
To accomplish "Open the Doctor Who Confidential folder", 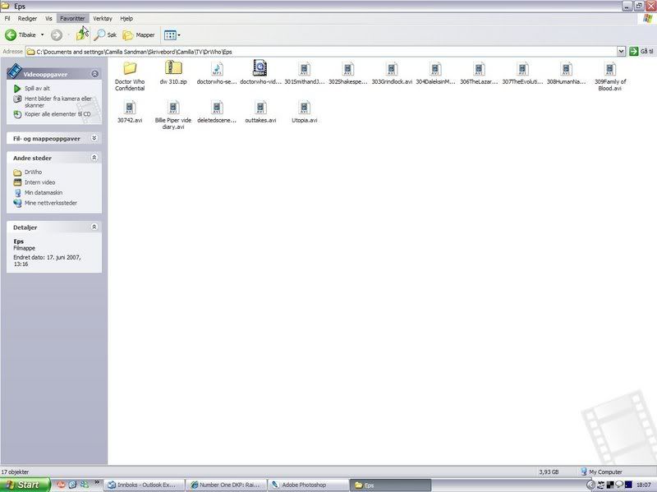I will coord(129,69).
